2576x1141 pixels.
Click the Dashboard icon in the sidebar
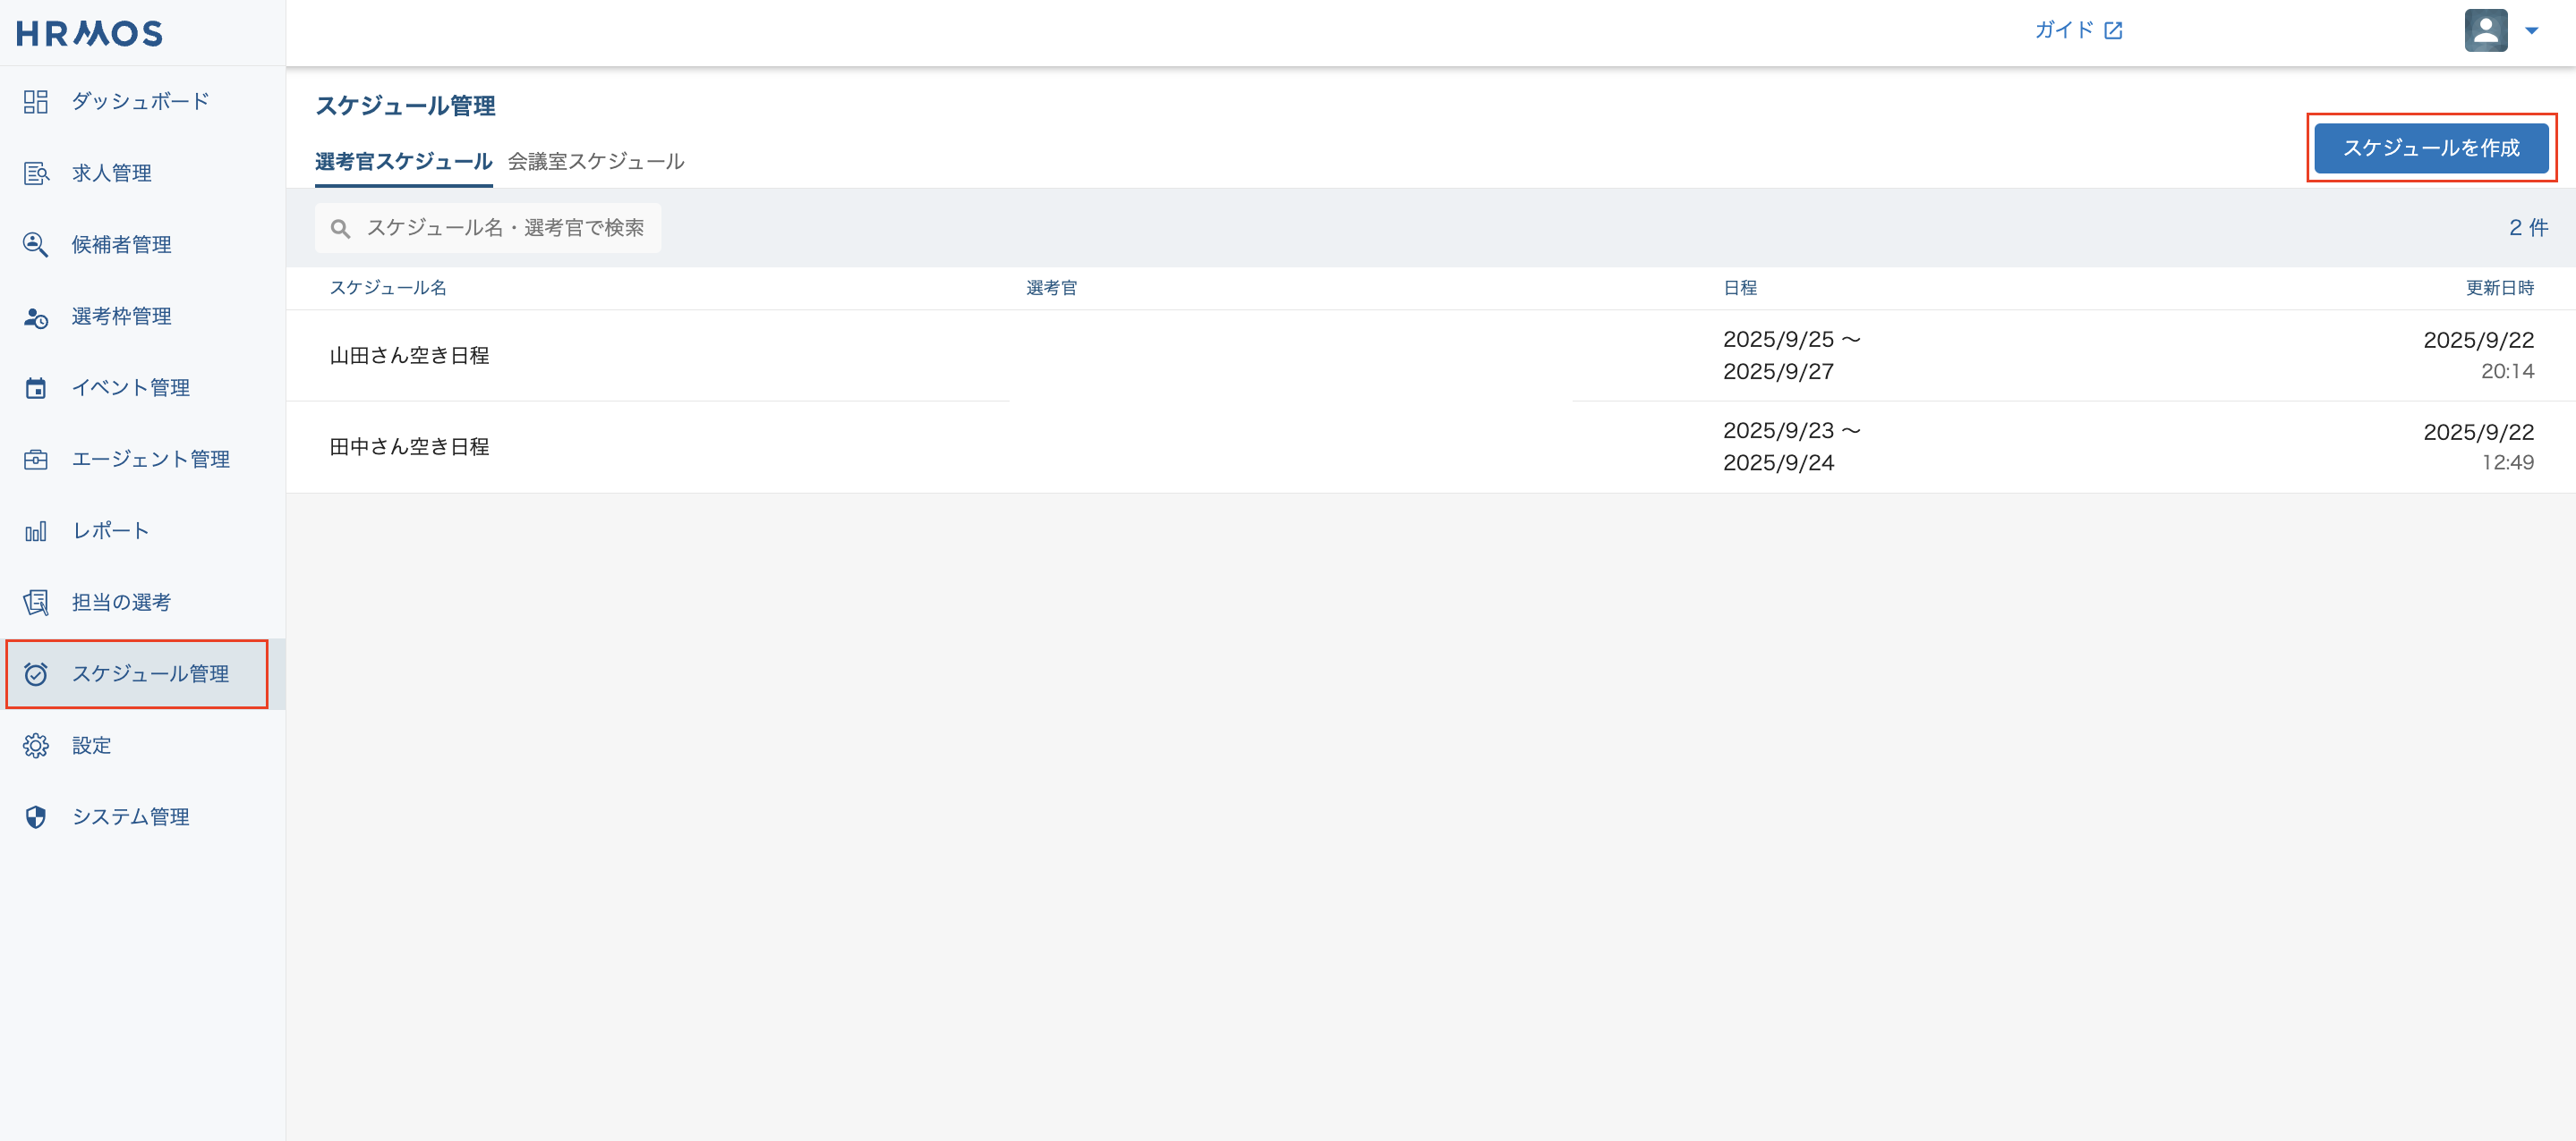pyautogui.click(x=36, y=102)
